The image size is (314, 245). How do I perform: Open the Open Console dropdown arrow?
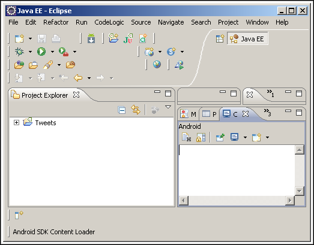[267, 138]
